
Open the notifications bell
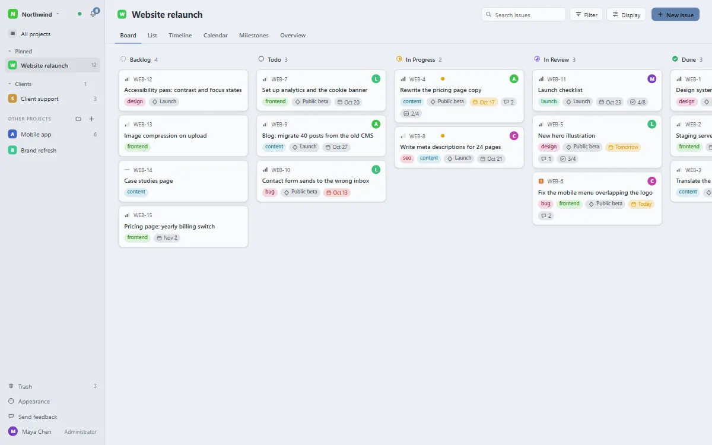[93, 14]
